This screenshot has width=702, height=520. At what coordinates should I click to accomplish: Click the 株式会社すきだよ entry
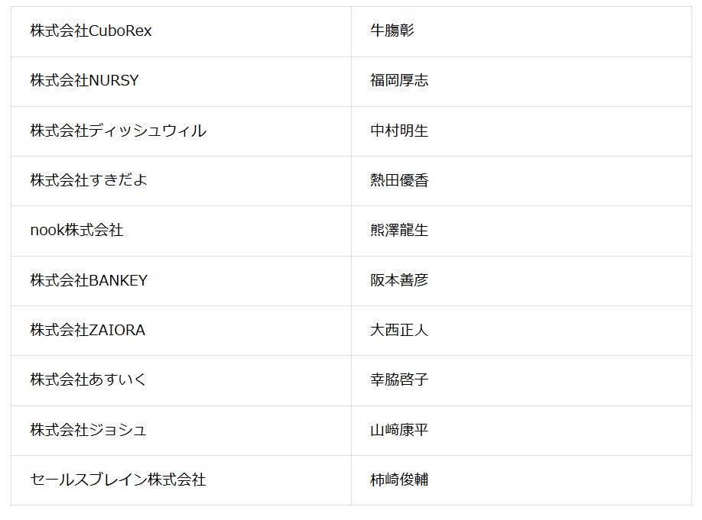click(89, 180)
